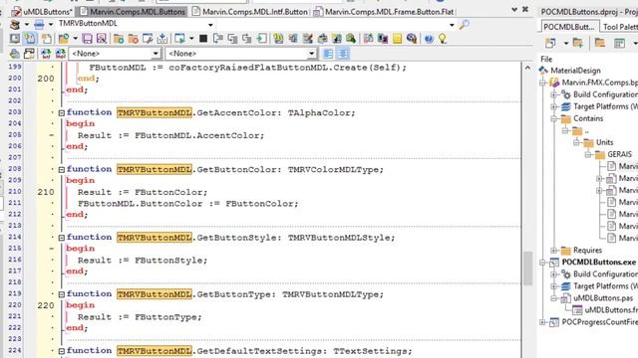Screen dimensions: 638x358
Task: Click the add-folder icon in Project Manager toolbar
Action: click(577, 43)
